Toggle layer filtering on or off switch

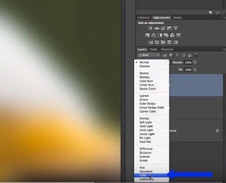(196, 55)
